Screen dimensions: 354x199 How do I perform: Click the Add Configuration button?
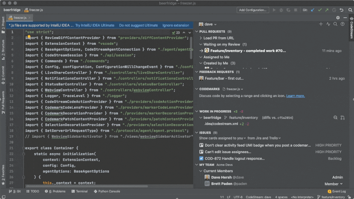click(x=253, y=10)
